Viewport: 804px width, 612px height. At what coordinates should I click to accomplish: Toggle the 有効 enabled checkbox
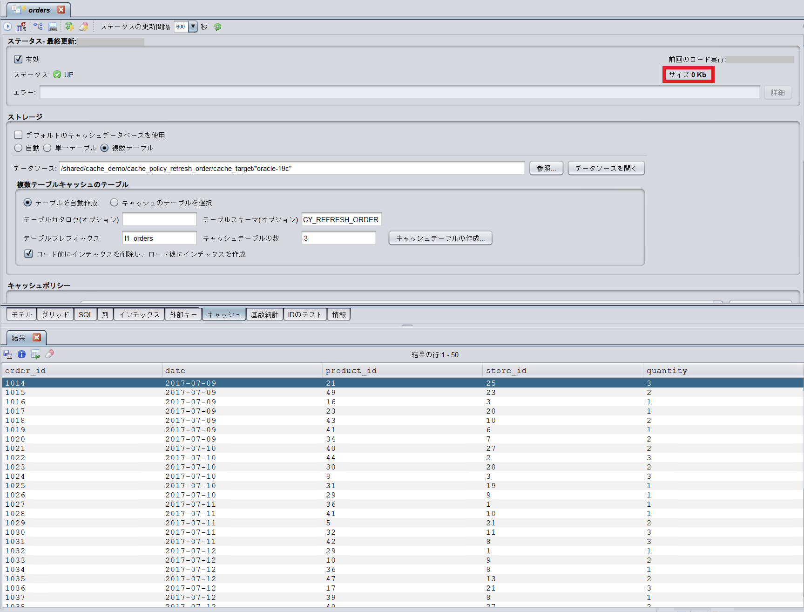pyautogui.click(x=18, y=59)
